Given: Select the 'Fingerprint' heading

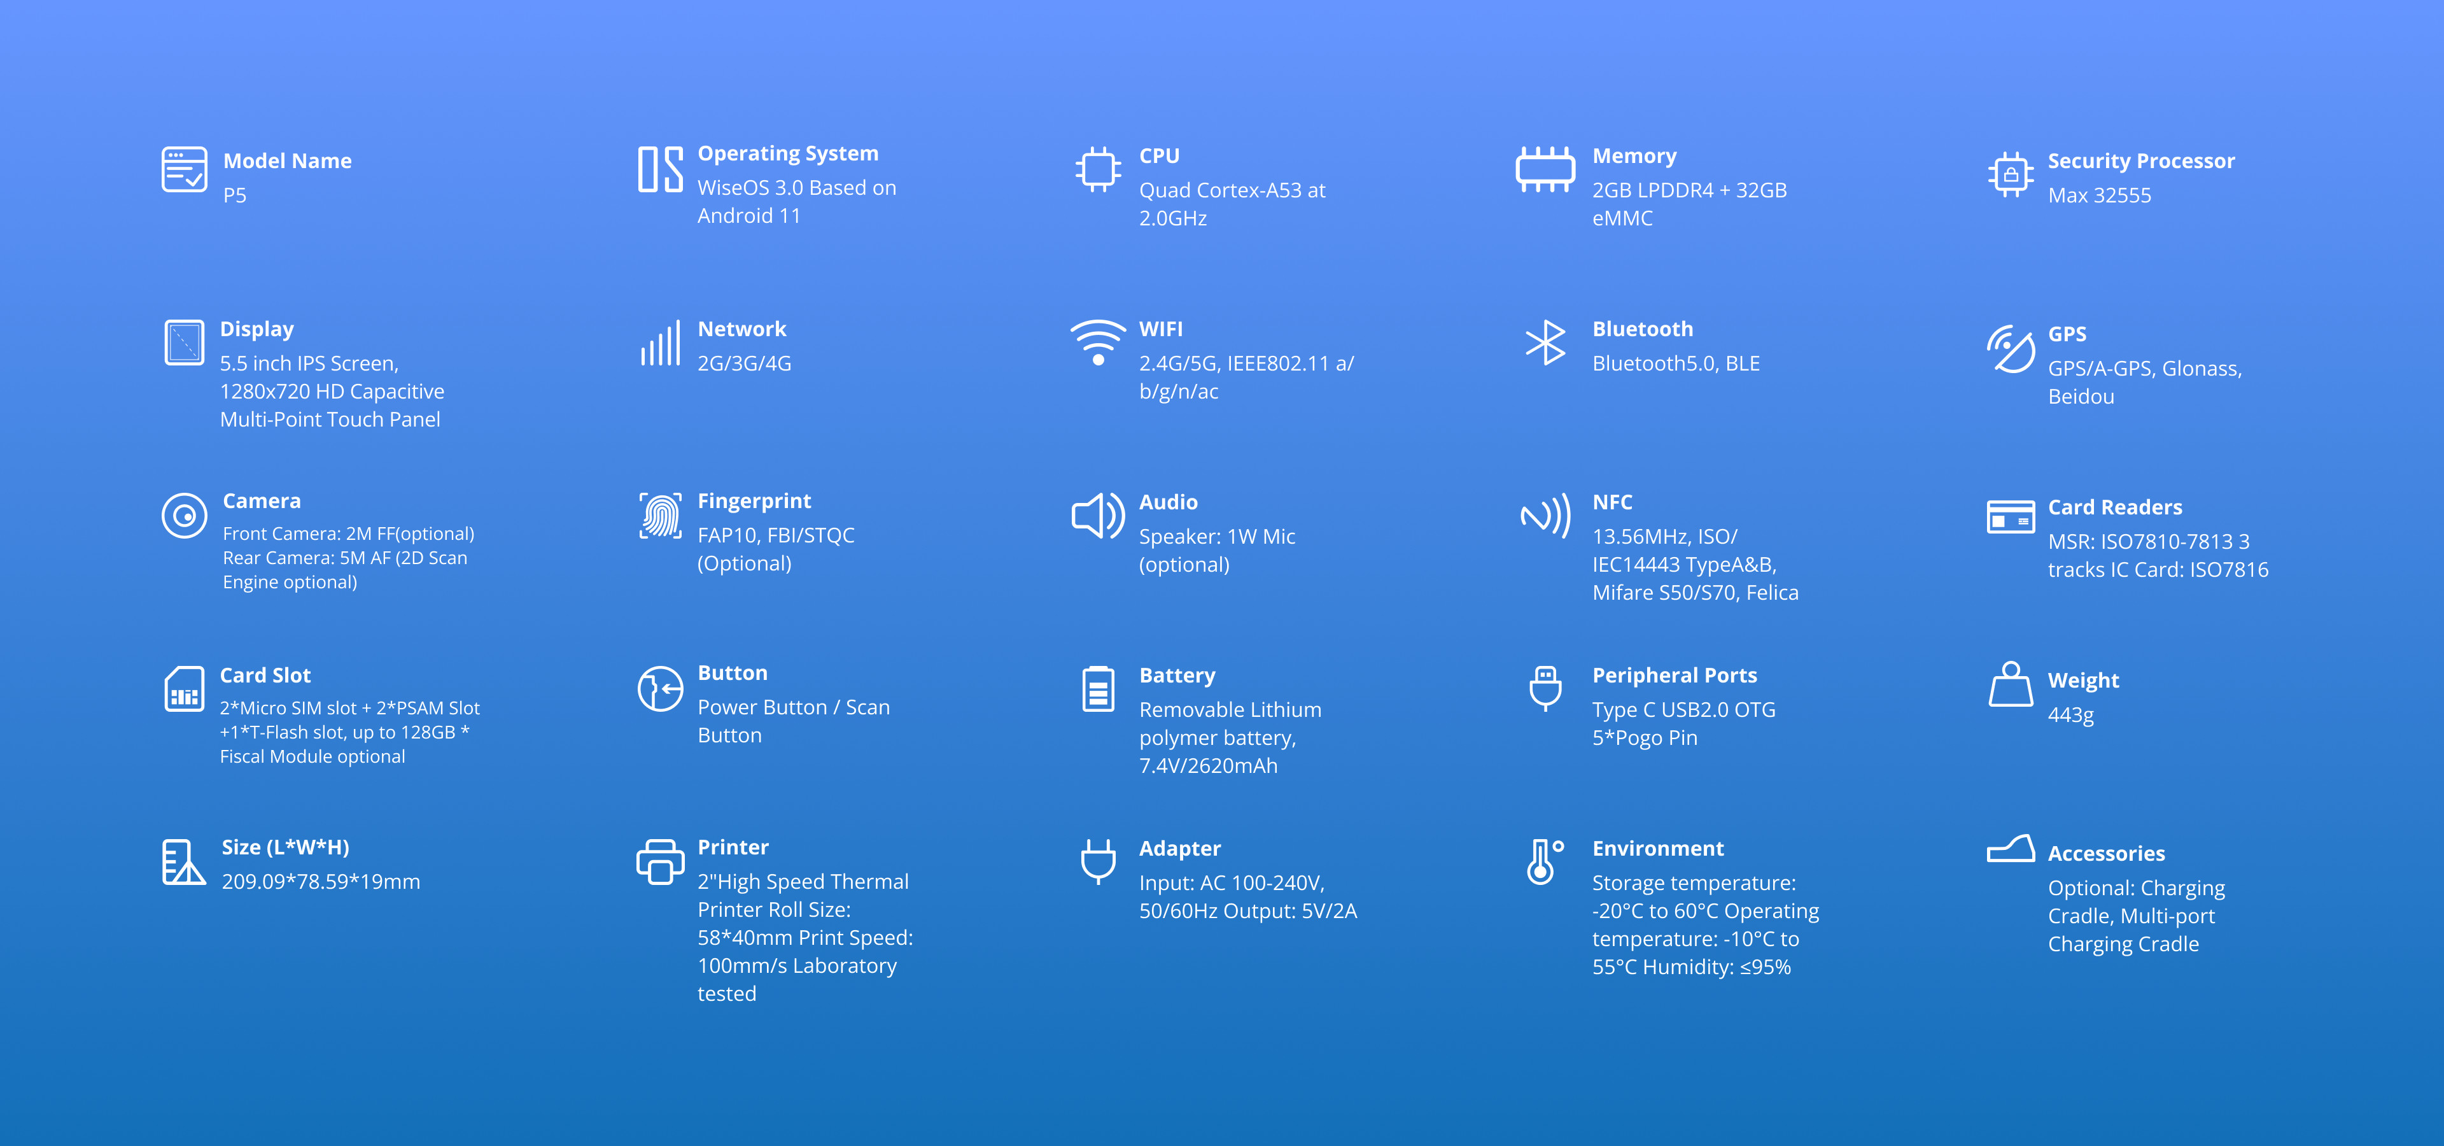Looking at the screenshot, I should (x=754, y=501).
